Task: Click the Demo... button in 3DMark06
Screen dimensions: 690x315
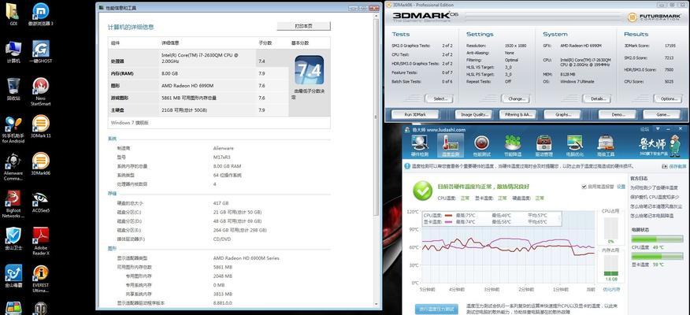Action: point(617,114)
